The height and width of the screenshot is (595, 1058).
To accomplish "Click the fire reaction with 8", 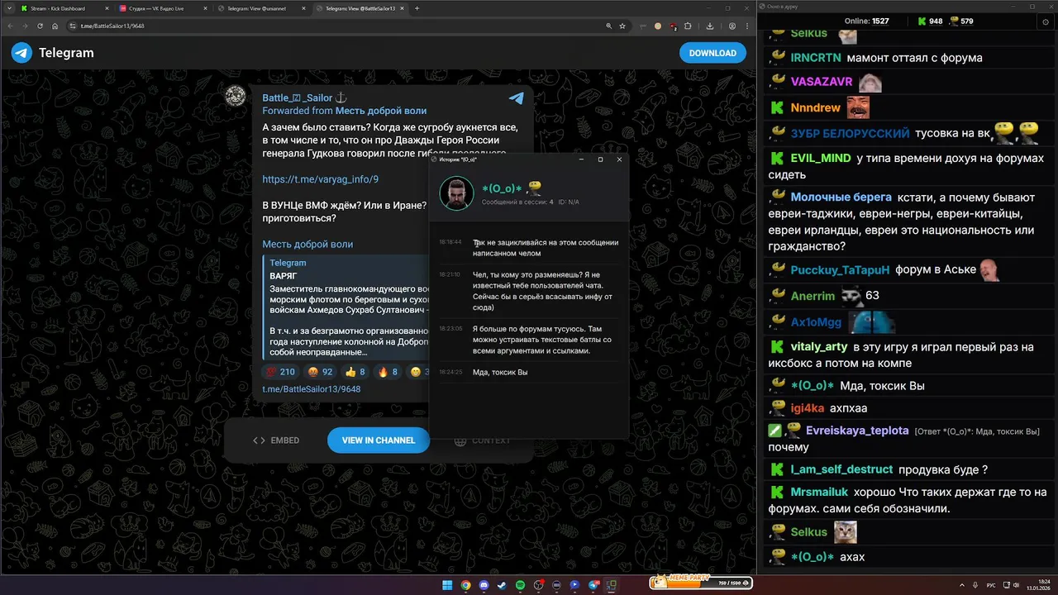I will (x=388, y=372).
